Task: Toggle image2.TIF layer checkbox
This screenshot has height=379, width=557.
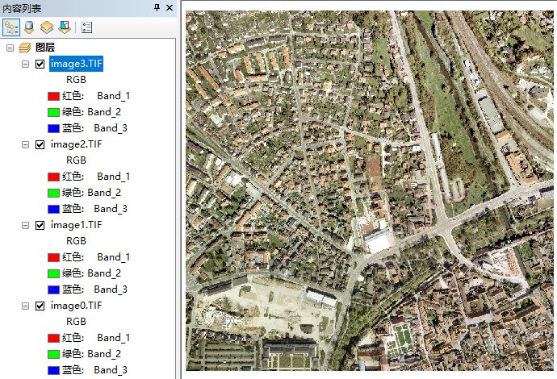Action: tap(40, 145)
